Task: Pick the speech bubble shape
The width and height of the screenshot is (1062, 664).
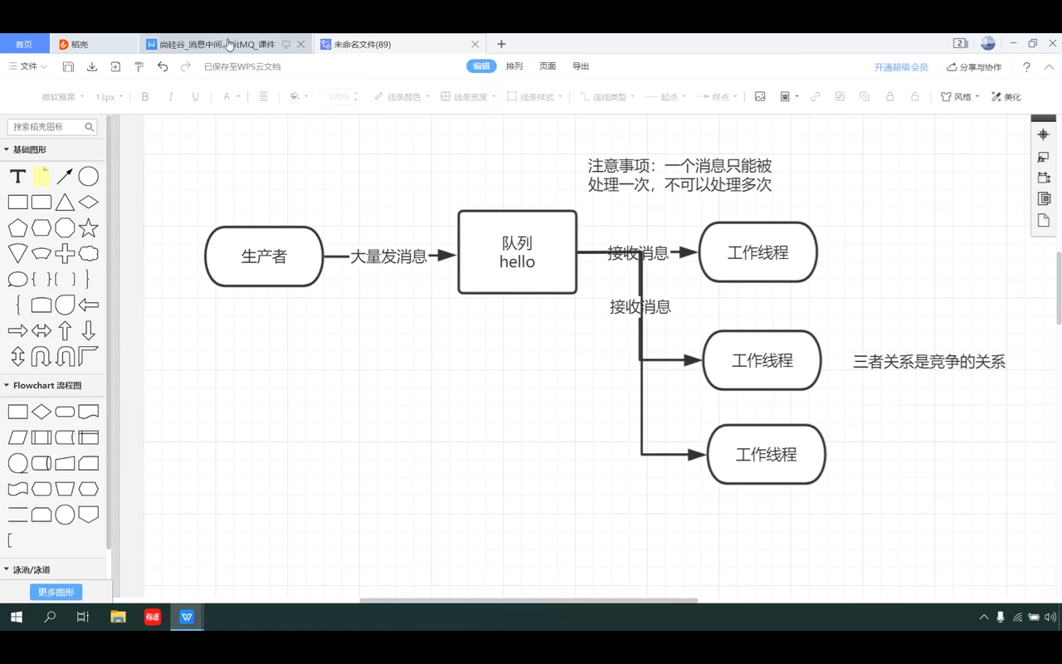Action: coord(17,279)
